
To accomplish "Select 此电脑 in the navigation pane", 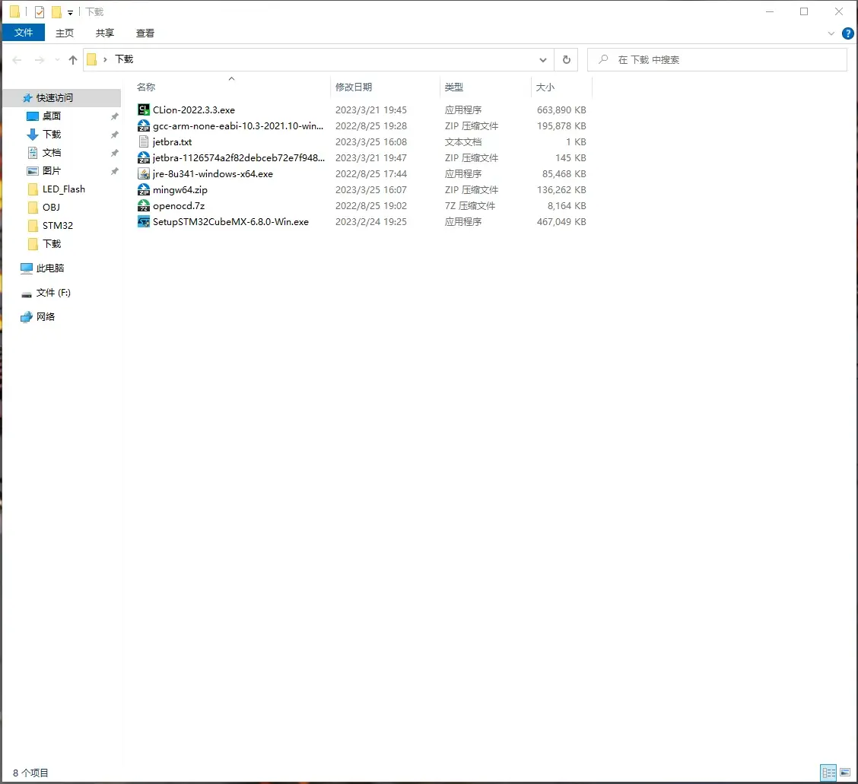I will coord(49,268).
